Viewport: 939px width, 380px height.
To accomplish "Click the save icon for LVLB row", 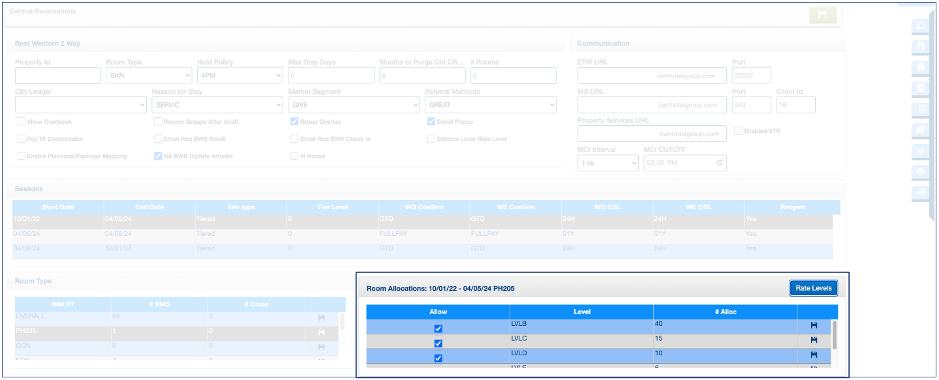I will pyautogui.click(x=813, y=325).
